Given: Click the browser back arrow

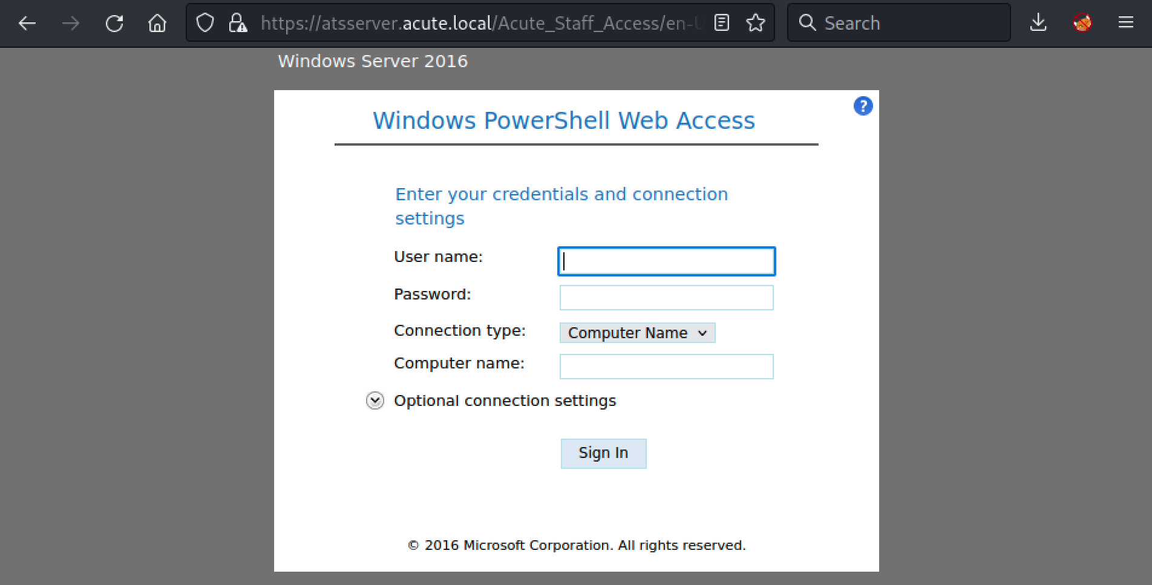Looking at the screenshot, I should coord(27,24).
